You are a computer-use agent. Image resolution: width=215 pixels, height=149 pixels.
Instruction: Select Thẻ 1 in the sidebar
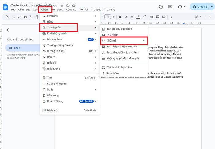pyautogui.click(x=23, y=48)
